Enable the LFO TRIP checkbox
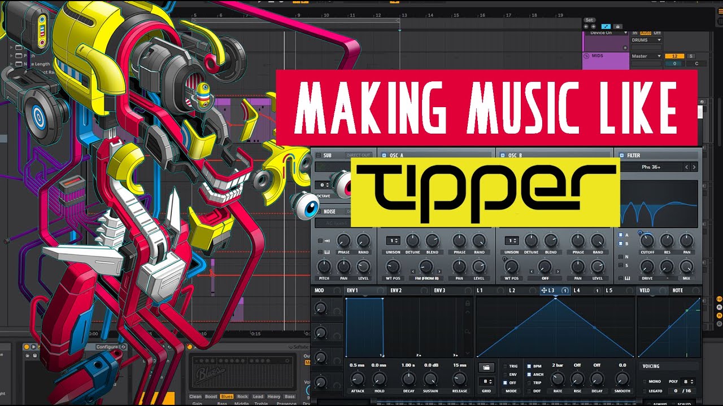Viewport: 723px width, 406px height. (529, 383)
